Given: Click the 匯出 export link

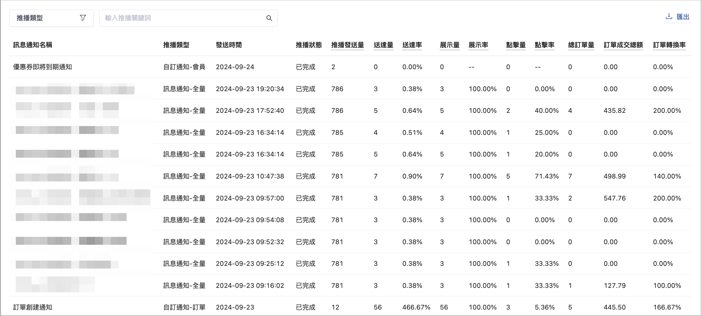Looking at the screenshot, I should [x=683, y=17].
